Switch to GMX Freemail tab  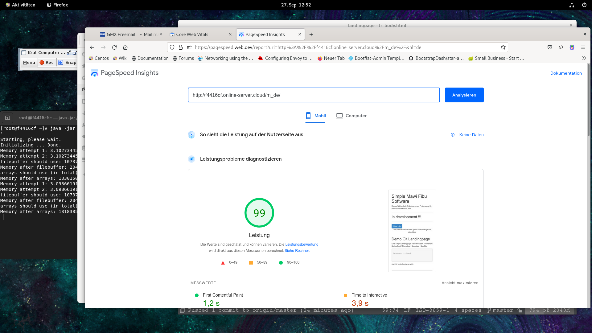coord(129,35)
